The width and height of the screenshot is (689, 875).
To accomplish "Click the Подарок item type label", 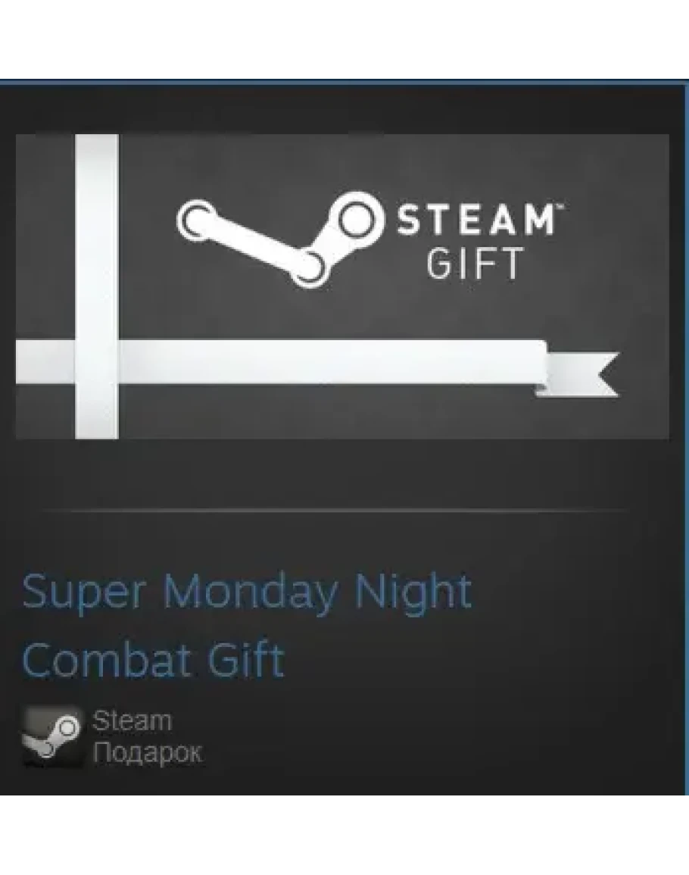I will point(148,753).
